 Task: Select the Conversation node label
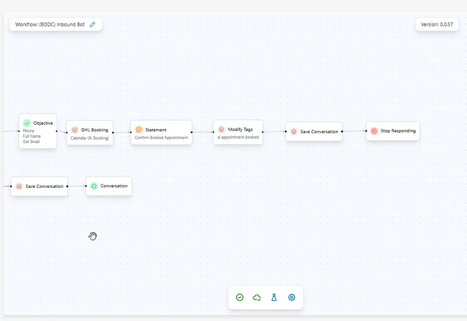(x=114, y=186)
